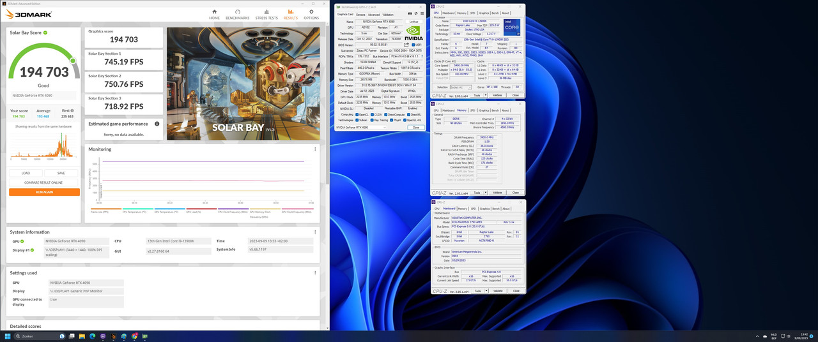Toggle PhysX checkbox in GPU-Z
The width and height of the screenshot is (818, 342).
pos(392,120)
